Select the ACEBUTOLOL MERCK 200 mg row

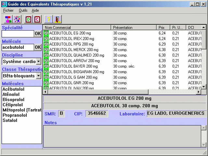[x=122, y=49]
